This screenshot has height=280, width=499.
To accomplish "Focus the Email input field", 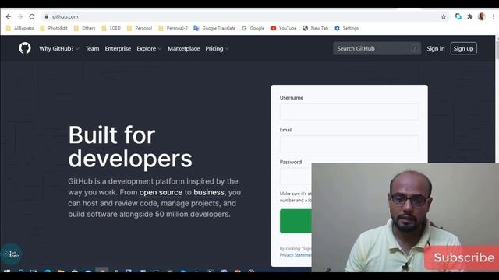I will pos(349,143).
